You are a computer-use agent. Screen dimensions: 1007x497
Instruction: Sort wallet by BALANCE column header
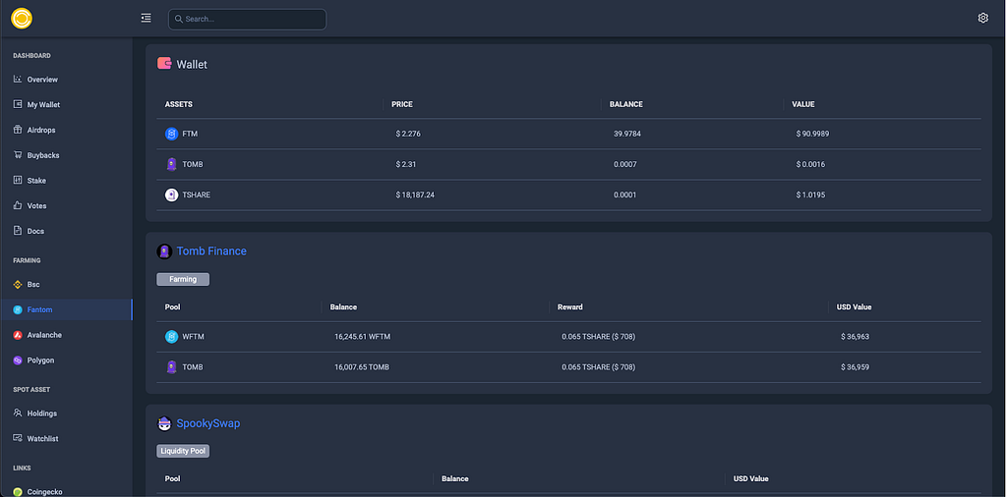coord(626,104)
